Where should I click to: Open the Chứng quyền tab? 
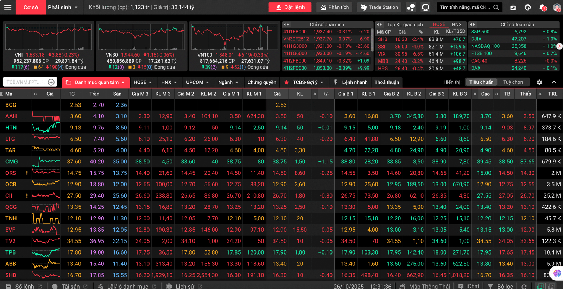click(262, 82)
